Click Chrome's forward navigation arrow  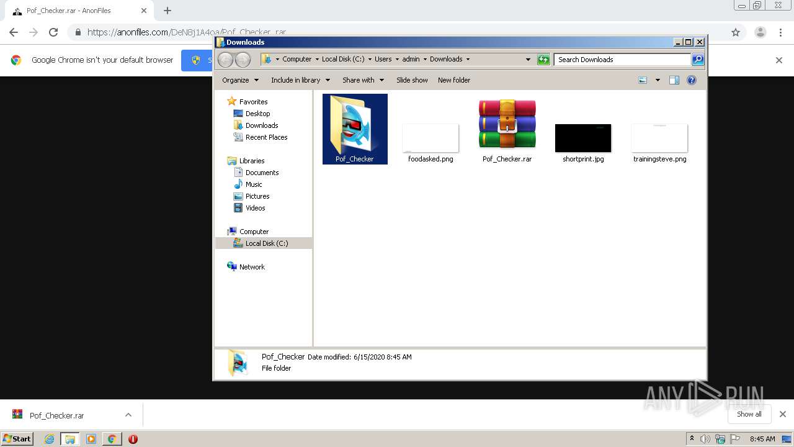[x=33, y=32]
